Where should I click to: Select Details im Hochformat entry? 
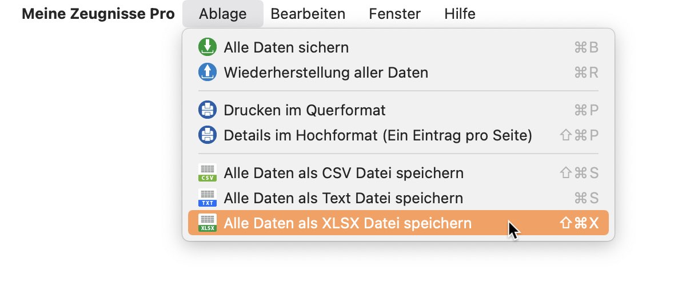click(x=398, y=135)
